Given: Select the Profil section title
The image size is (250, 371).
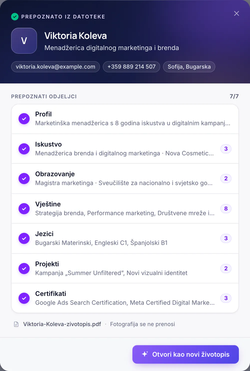Looking at the screenshot, I should [43, 114].
